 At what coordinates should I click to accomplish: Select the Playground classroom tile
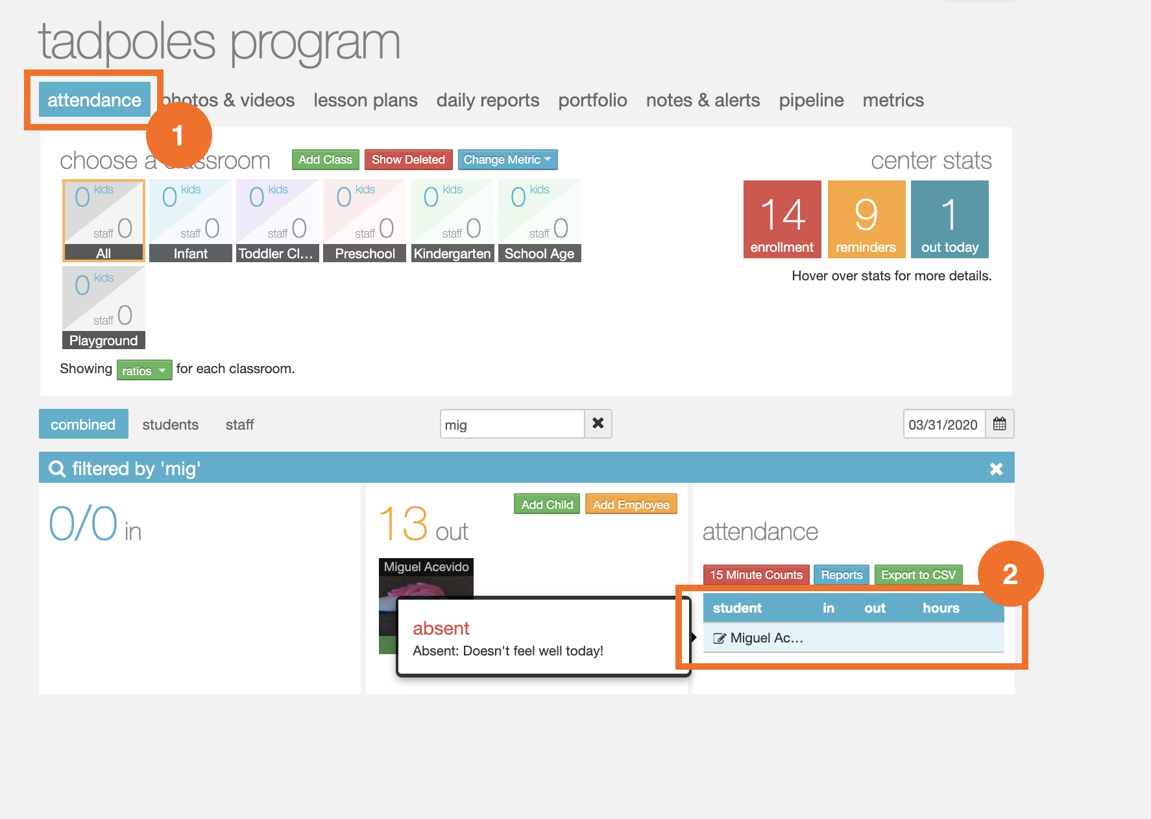pos(104,308)
